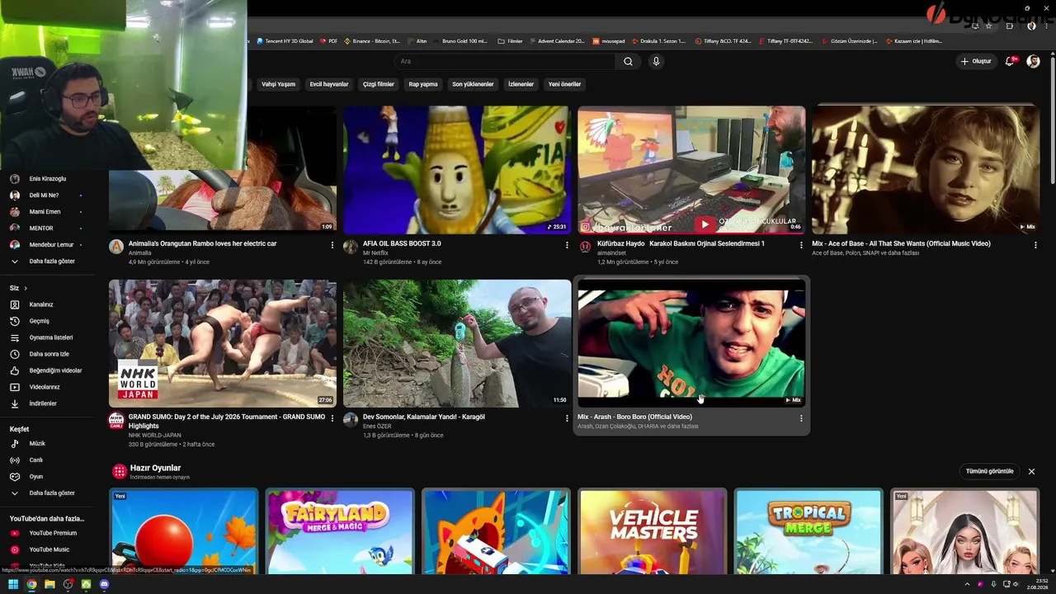Open the Enes ÖZER channel avatar
The image size is (1056, 594).
pyautogui.click(x=351, y=420)
